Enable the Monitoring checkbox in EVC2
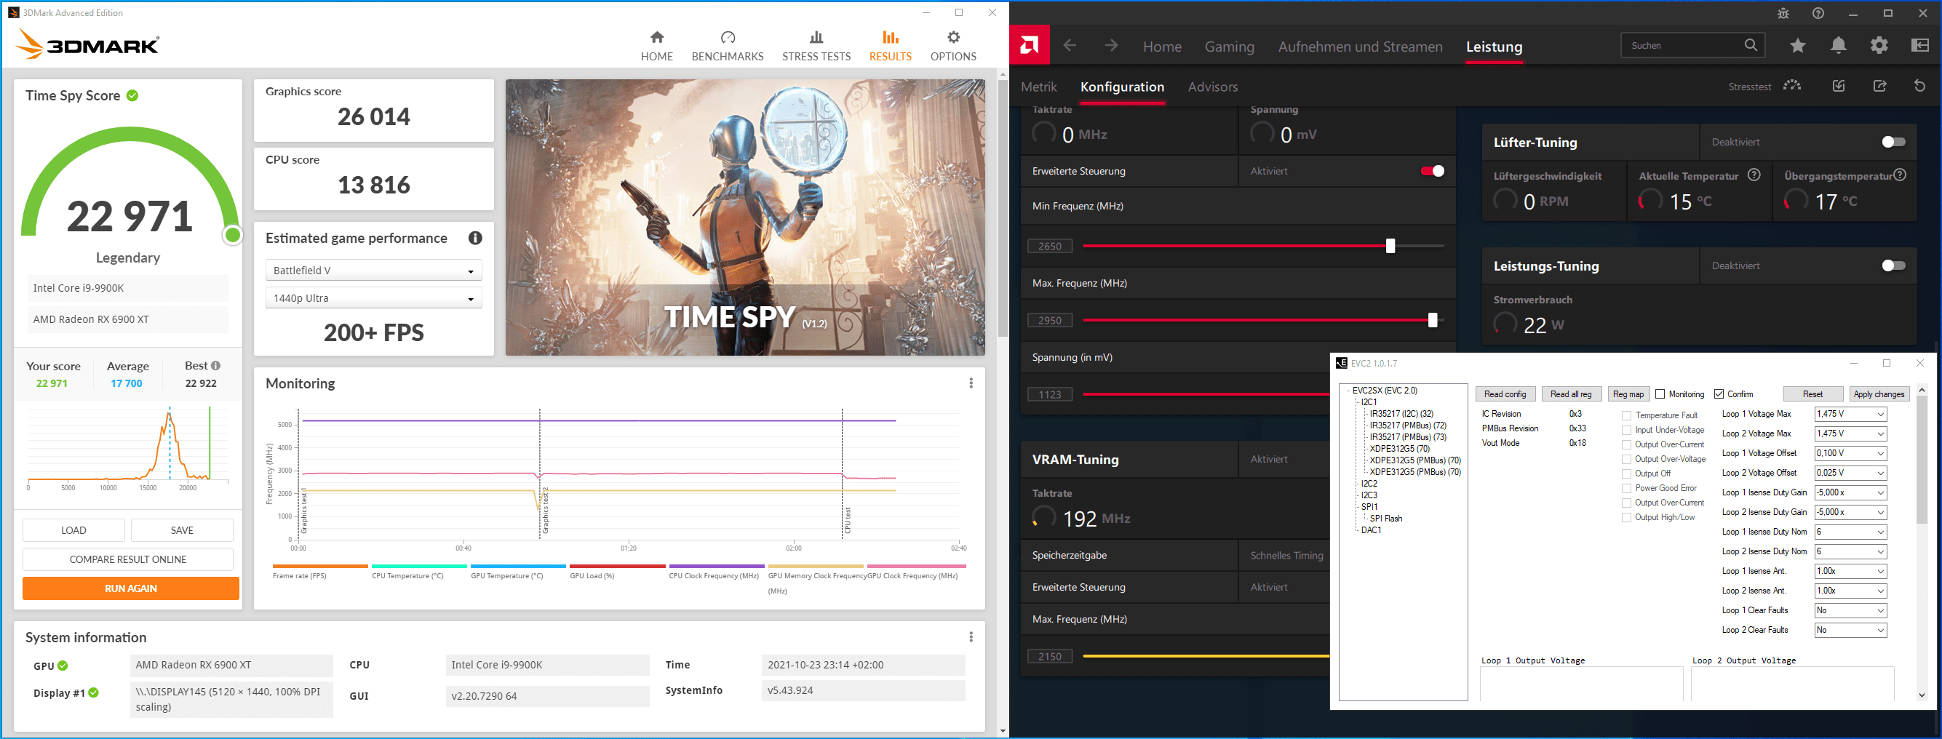This screenshot has width=1942, height=739. click(x=1659, y=394)
